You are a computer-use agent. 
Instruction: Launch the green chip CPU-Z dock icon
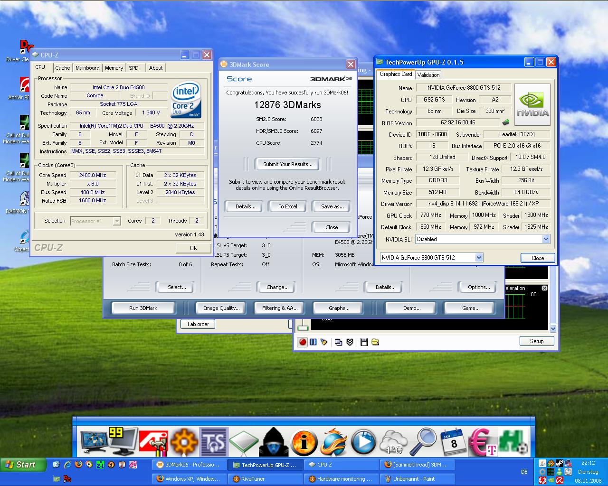click(244, 443)
